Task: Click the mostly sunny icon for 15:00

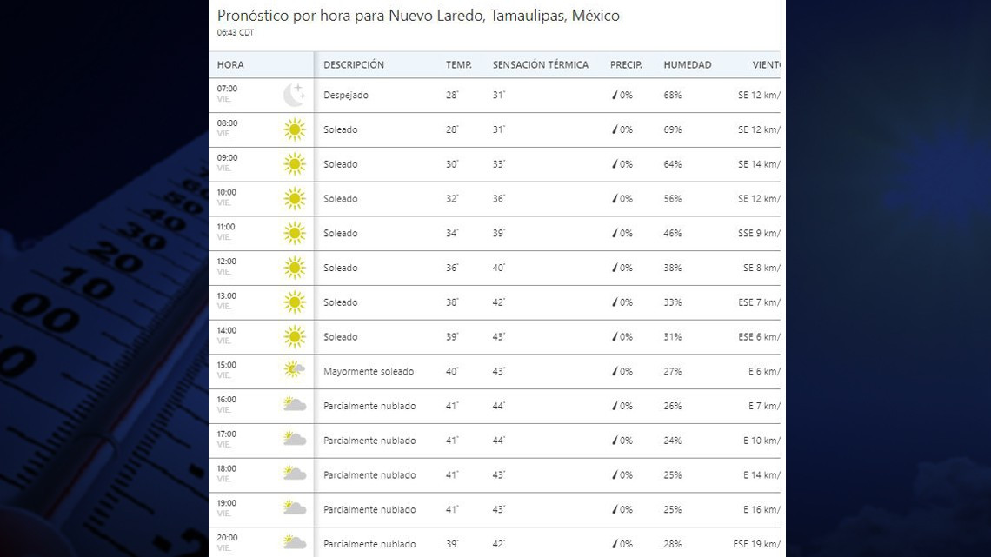Action: pos(294,371)
